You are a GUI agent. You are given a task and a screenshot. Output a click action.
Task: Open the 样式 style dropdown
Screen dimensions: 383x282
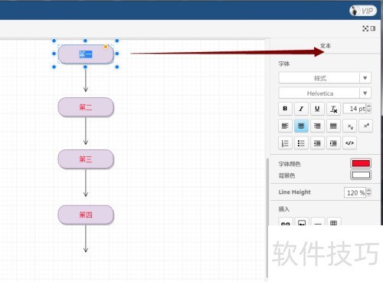click(325, 78)
